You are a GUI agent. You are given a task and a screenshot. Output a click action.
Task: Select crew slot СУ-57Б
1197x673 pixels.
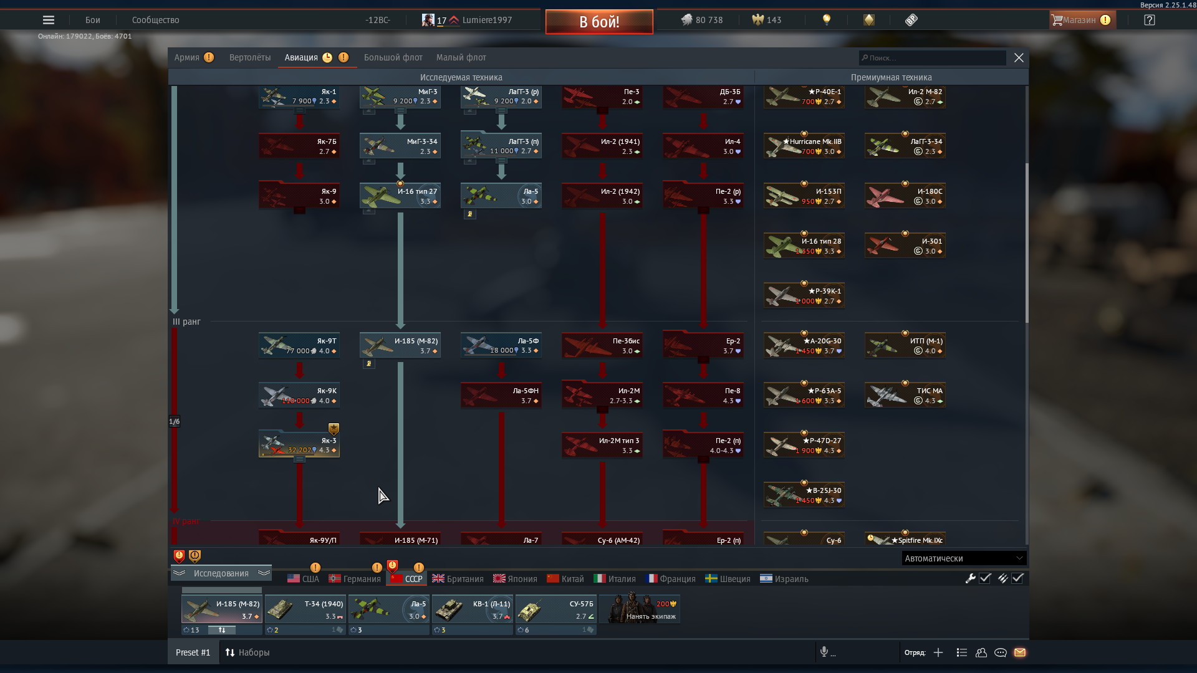[556, 609]
